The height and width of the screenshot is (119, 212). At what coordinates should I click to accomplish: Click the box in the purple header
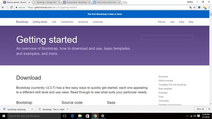(x=168, y=37)
